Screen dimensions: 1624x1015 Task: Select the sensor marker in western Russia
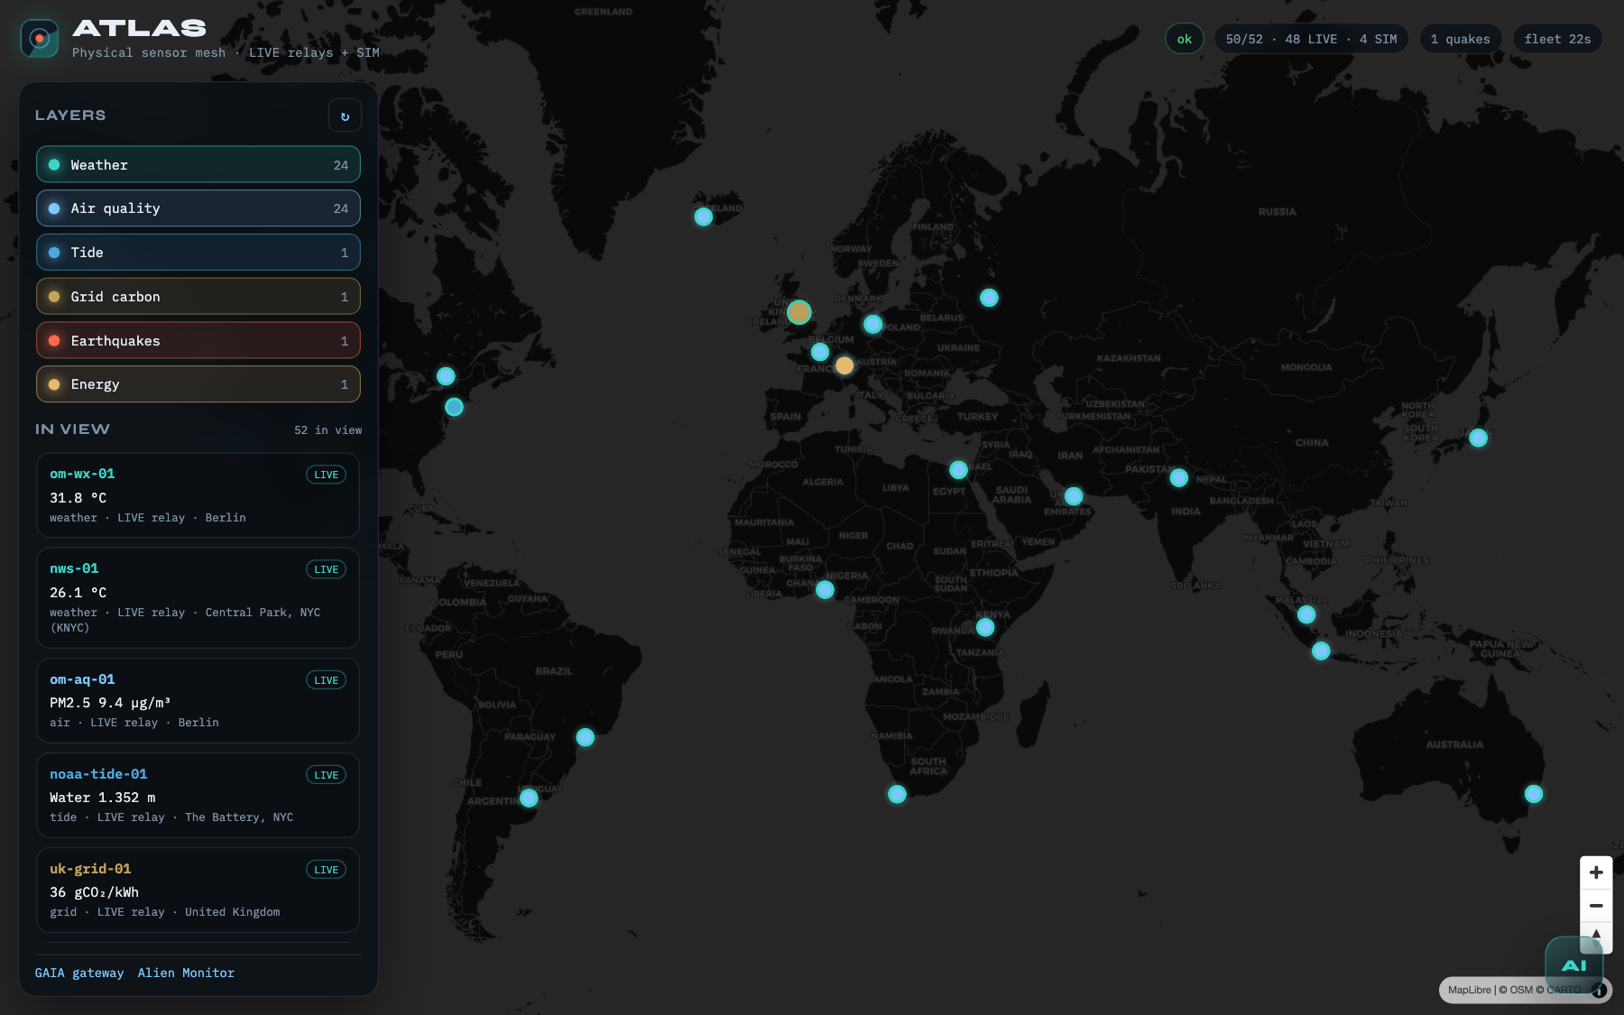989,298
